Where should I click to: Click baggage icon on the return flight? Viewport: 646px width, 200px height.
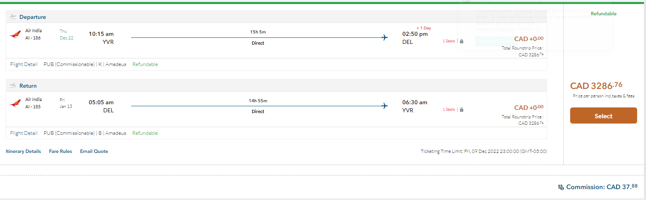click(x=462, y=109)
